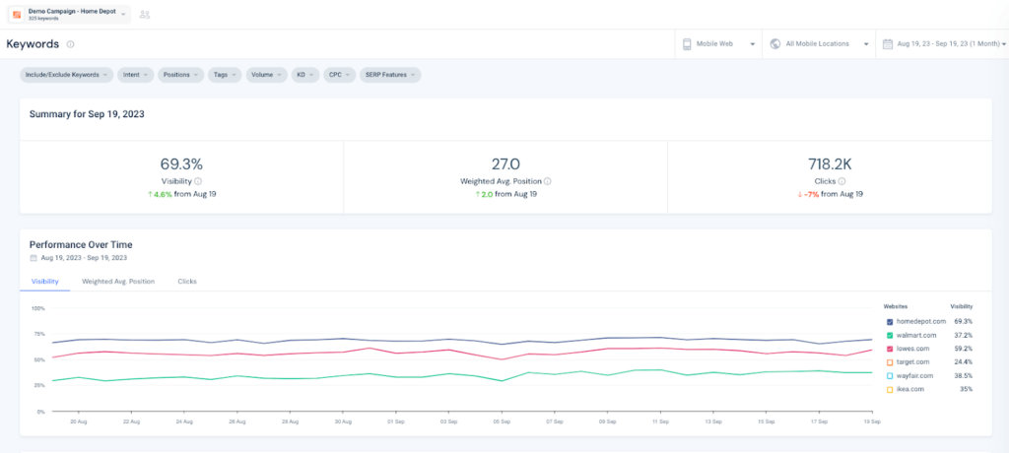Click the Home Depot campaign logo icon
The width and height of the screenshot is (1009, 453).
[x=17, y=14]
